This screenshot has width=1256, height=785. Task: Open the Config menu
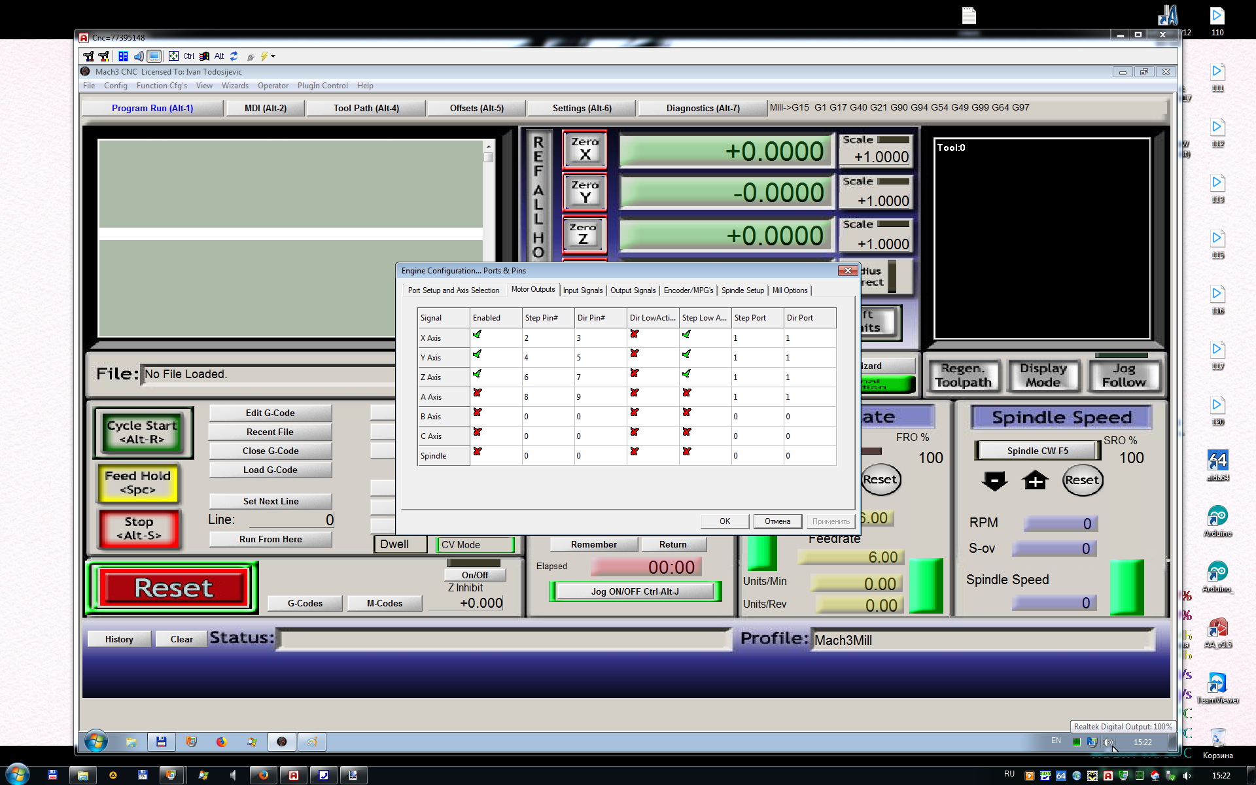tap(115, 86)
